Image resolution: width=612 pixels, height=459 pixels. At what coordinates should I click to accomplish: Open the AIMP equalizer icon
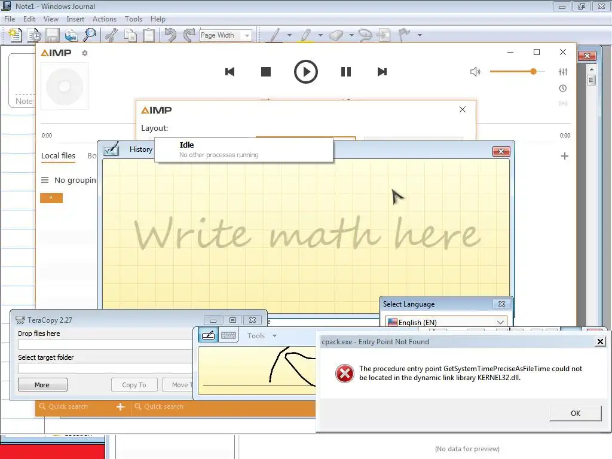coord(563,72)
